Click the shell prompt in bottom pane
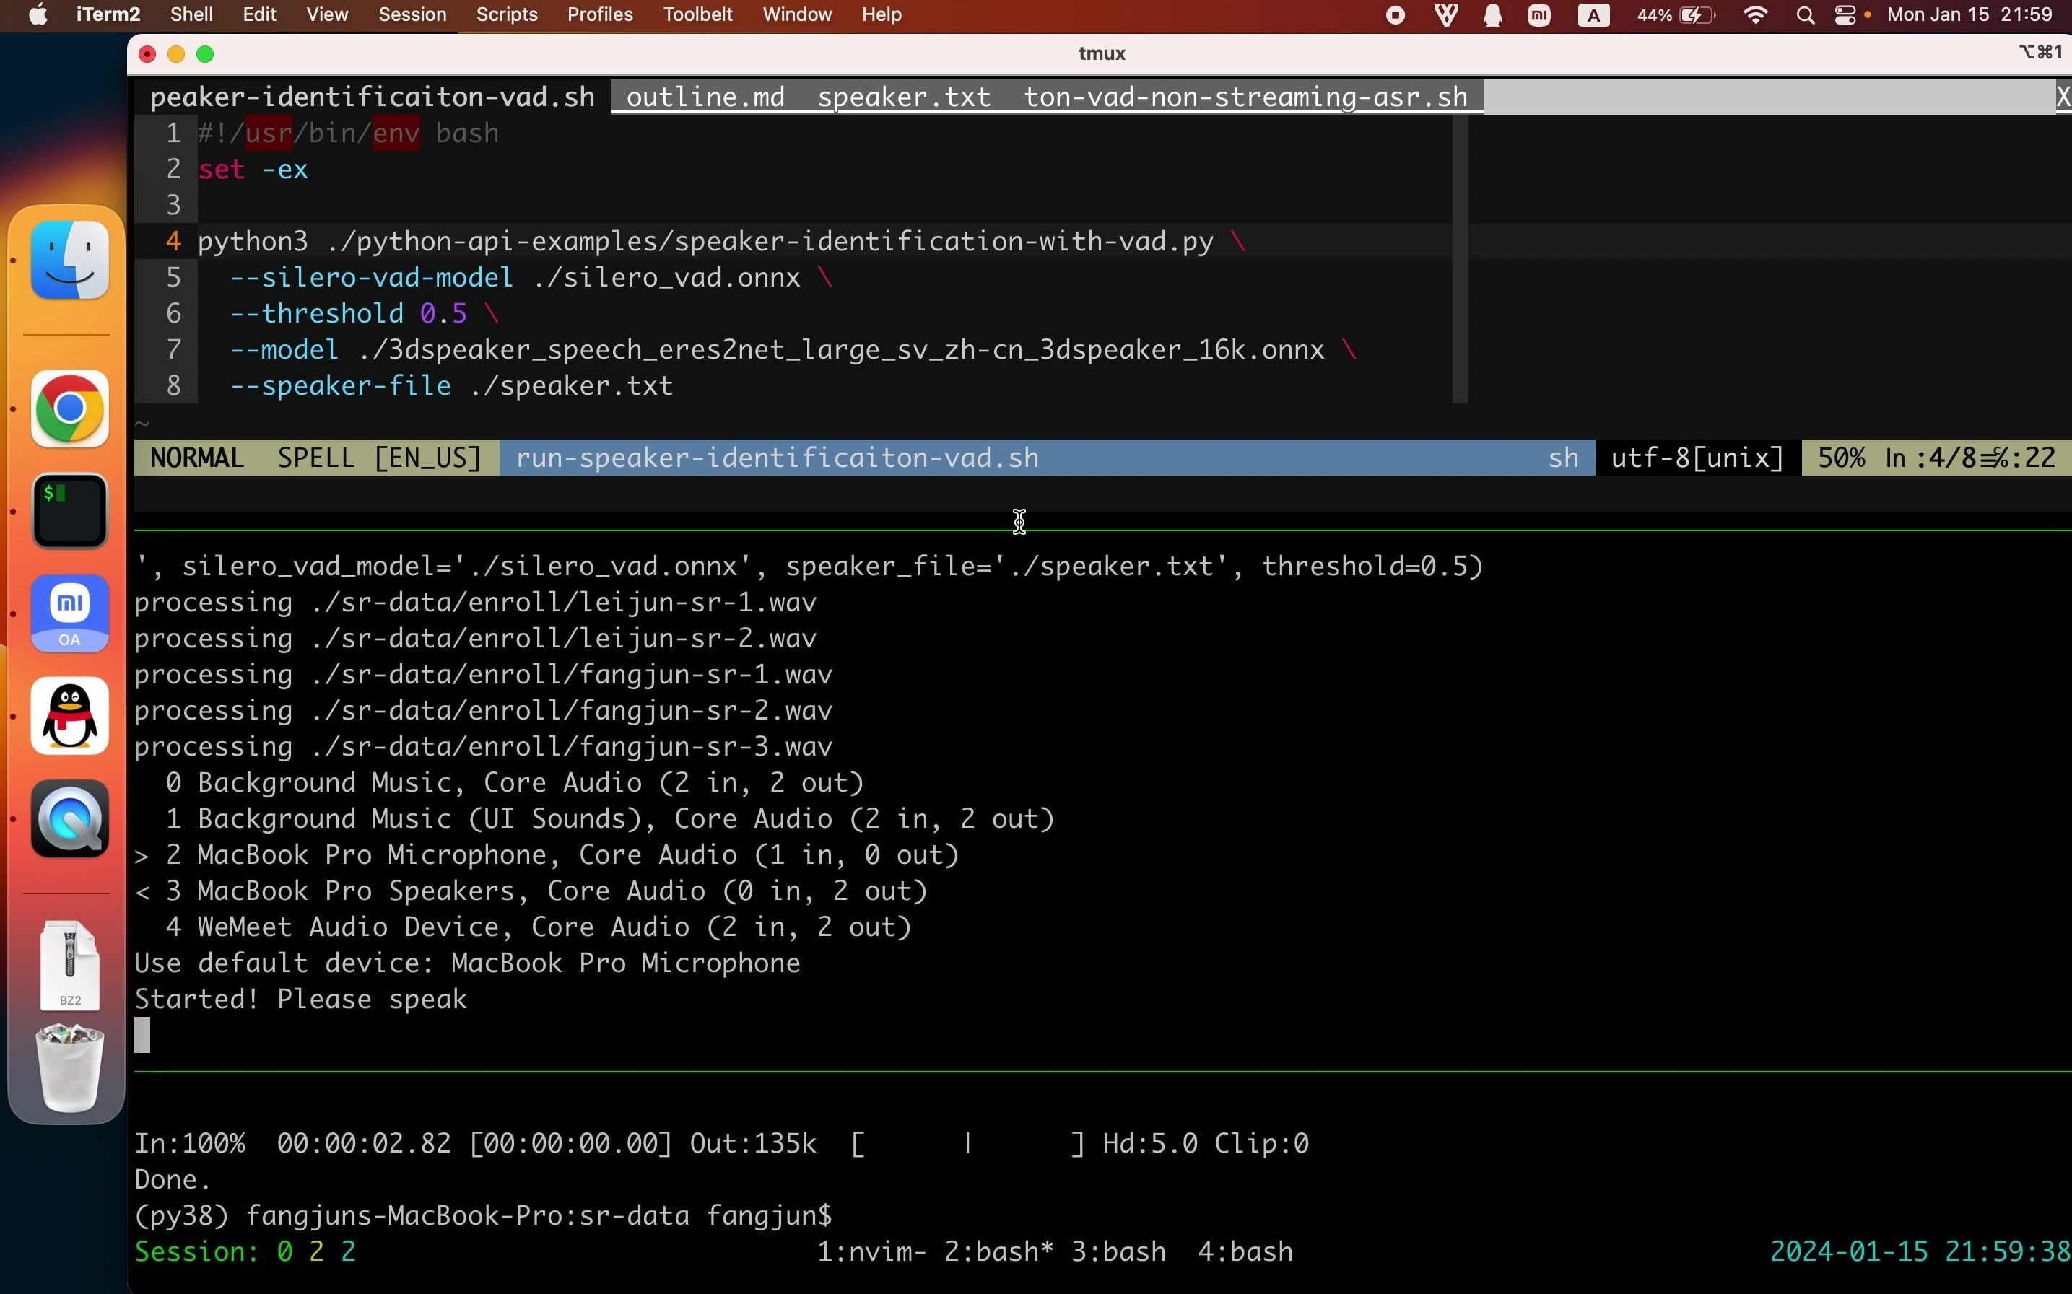Image resolution: width=2072 pixels, height=1294 pixels. (x=483, y=1215)
